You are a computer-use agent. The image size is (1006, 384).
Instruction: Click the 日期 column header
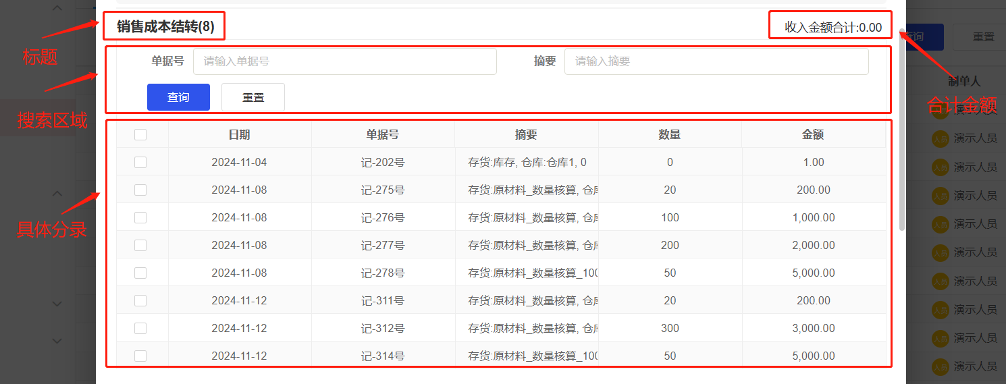point(240,135)
